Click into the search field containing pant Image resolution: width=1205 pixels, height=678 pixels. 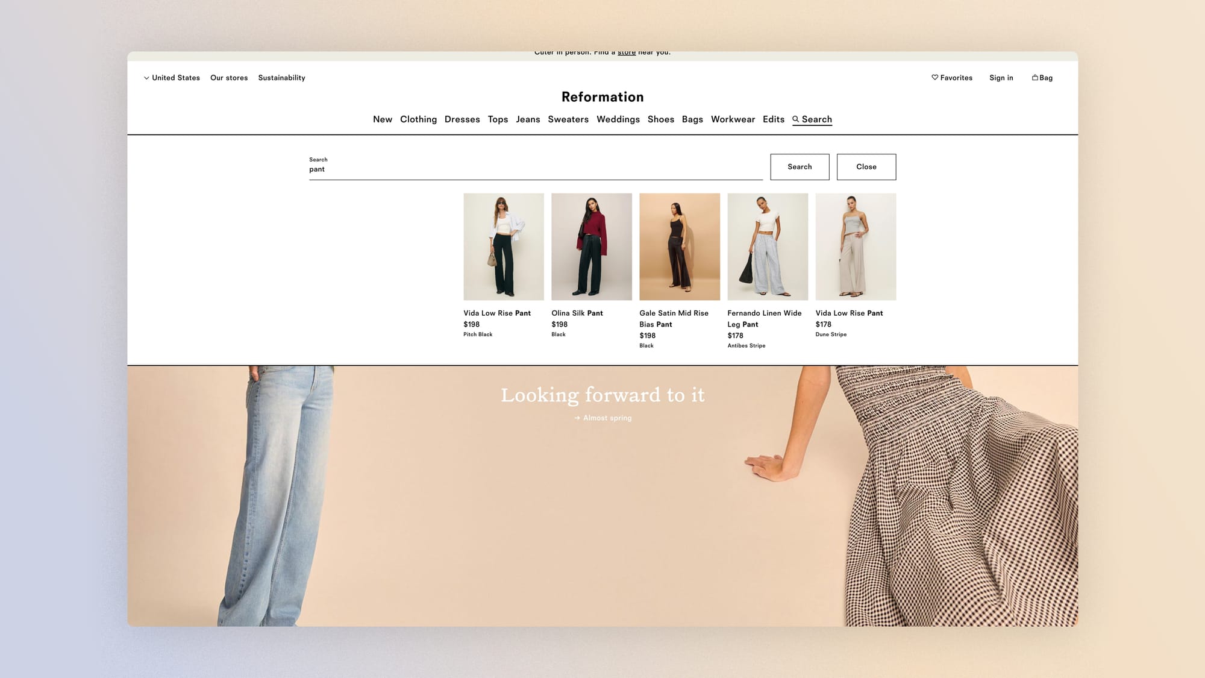point(536,167)
